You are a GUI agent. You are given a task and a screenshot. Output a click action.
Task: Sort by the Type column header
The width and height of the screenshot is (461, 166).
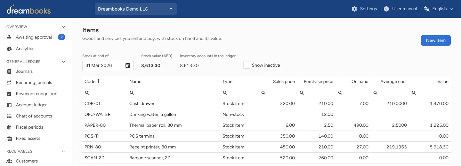[227, 82]
